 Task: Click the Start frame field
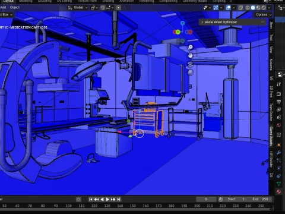click(x=236, y=199)
